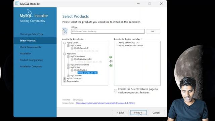Image resolution: width=215 pixels, height=121 pixels.
Task: Open the Installation Complete step
Action: (31, 67)
